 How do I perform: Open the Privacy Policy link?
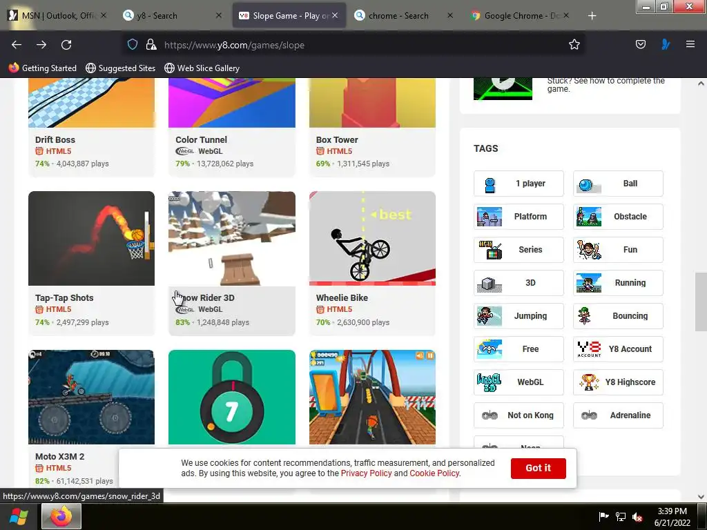[366, 473]
